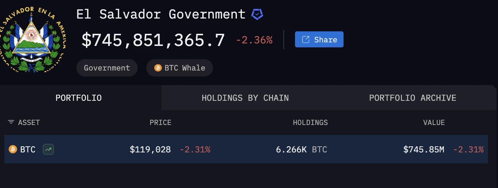The height and width of the screenshot is (188, 498).
Task: Open the HOLDINGS BY CHAIN tab
Action: coord(245,98)
